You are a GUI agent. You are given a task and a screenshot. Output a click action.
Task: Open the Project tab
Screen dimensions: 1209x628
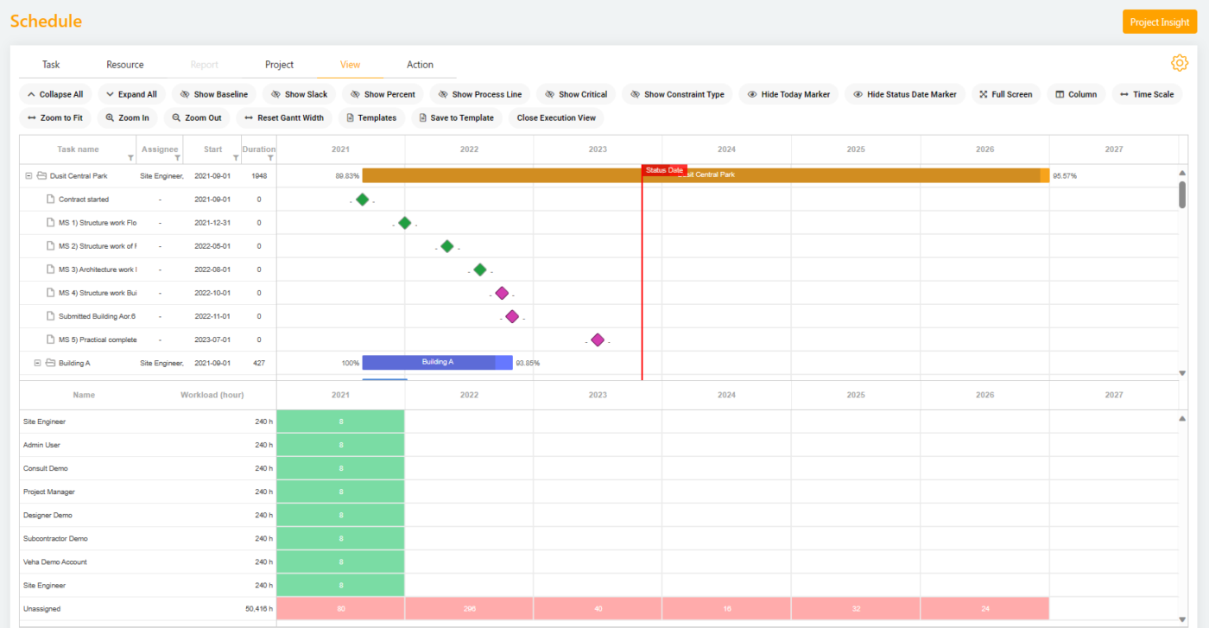click(x=279, y=65)
